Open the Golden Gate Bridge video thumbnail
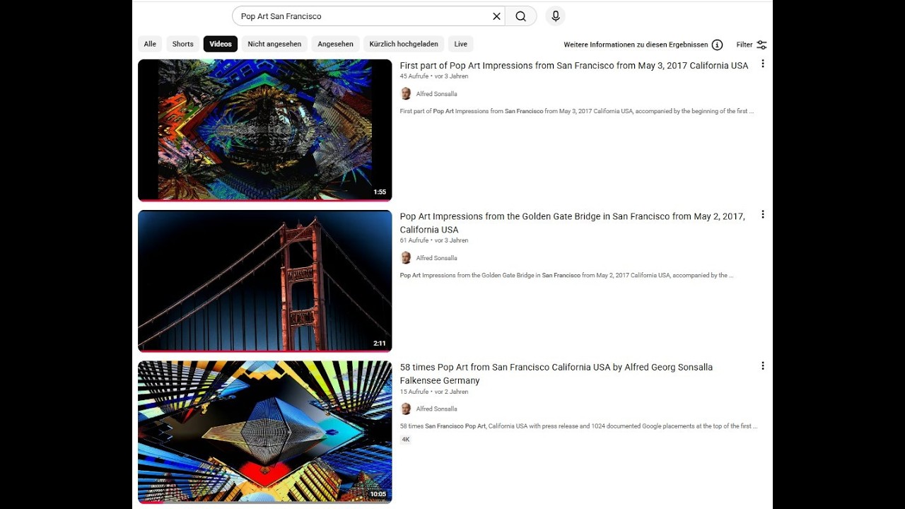The image size is (905, 509). [x=264, y=281]
